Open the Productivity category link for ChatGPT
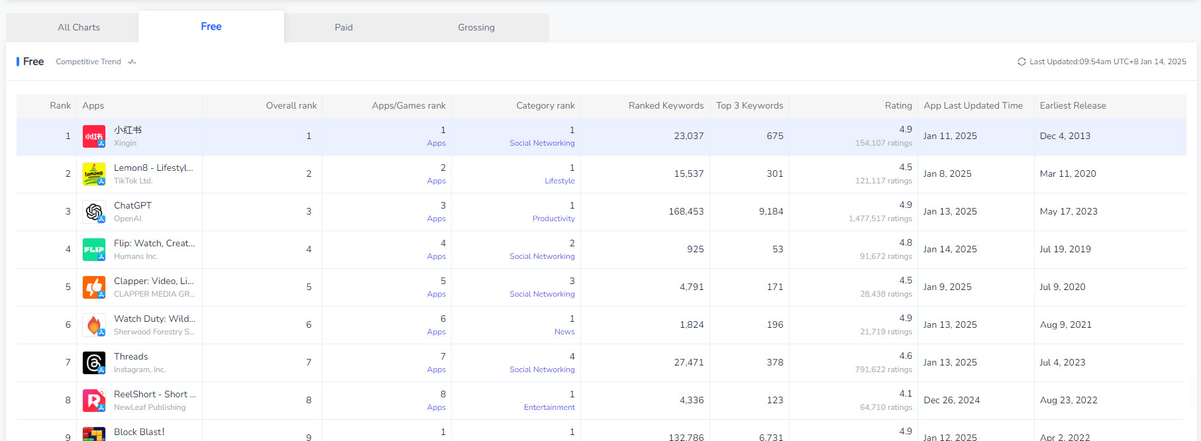1201x441 pixels. pos(553,219)
